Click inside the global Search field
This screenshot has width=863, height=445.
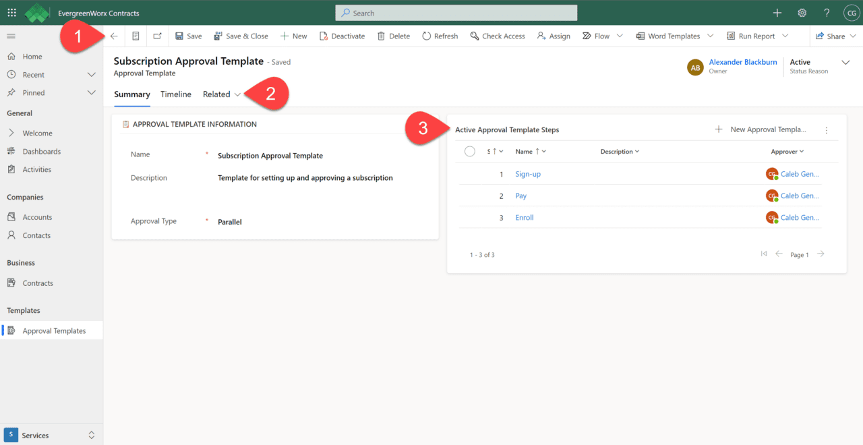(x=456, y=12)
